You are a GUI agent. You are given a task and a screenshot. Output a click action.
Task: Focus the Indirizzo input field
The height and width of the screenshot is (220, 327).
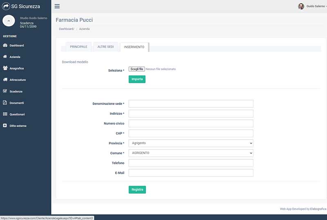click(191, 113)
